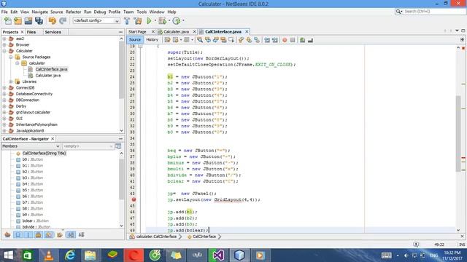The height and width of the screenshot is (262, 467).
Task: Click the Profile Project toolbar icon
Action: [x=177, y=21]
